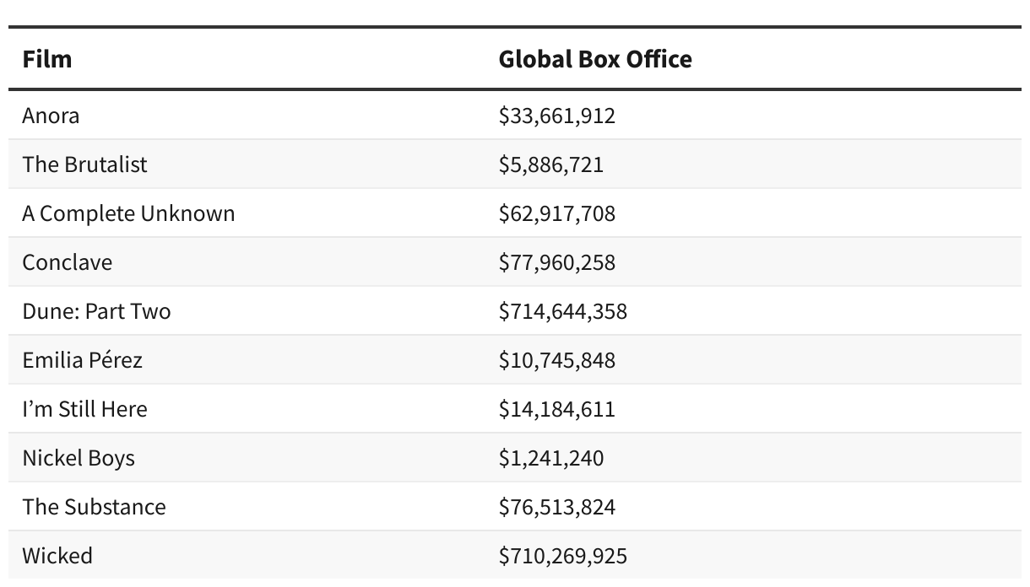The width and height of the screenshot is (1030, 587).
Task: Click the Emilia Pérez film name
Action: coord(82,360)
